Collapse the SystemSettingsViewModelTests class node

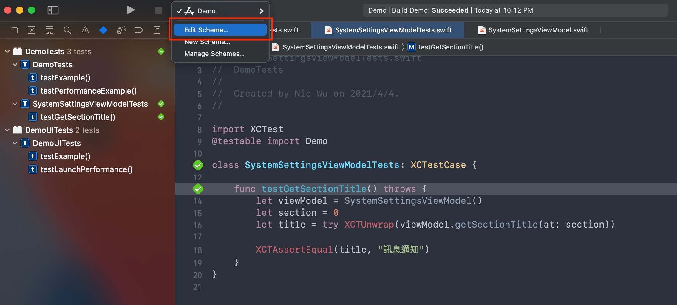click(15, 104)
